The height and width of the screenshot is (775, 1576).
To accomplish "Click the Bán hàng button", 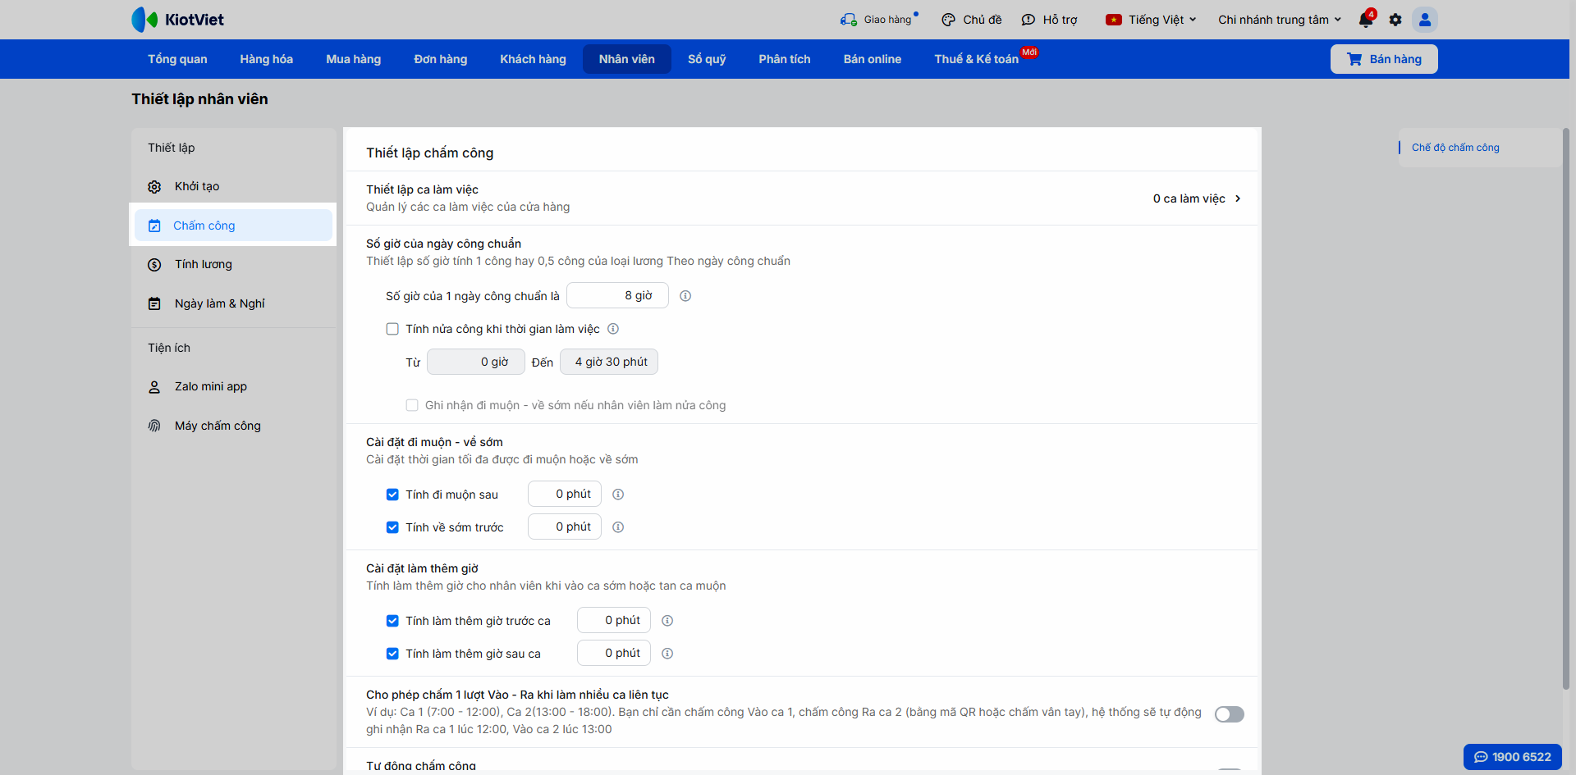I will (x=1384, y=59).
